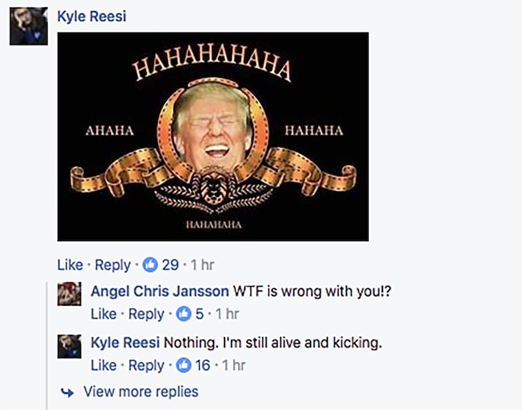This screenshot has height=410, width=522.
Task: Reply to the "alive and kicking" comment
Action: [146, 365]
